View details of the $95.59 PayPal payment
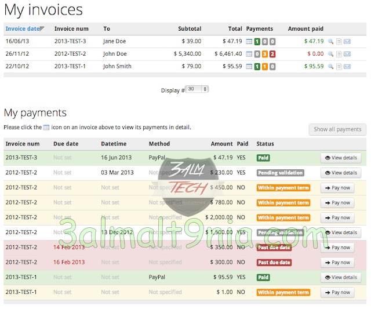371x309 pixels. 341,277
